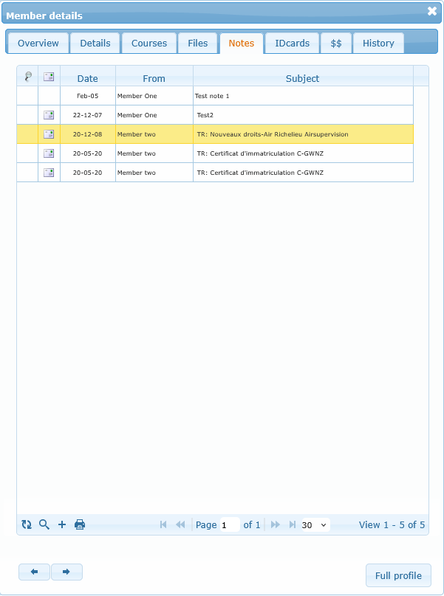Jump to the last page of notes

[x=293, y=524]
